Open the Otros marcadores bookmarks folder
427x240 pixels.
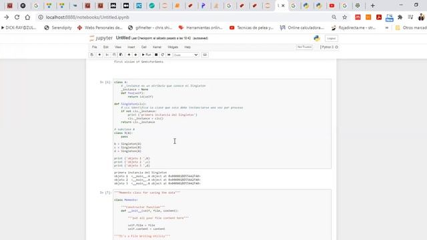tap(411, 28)
